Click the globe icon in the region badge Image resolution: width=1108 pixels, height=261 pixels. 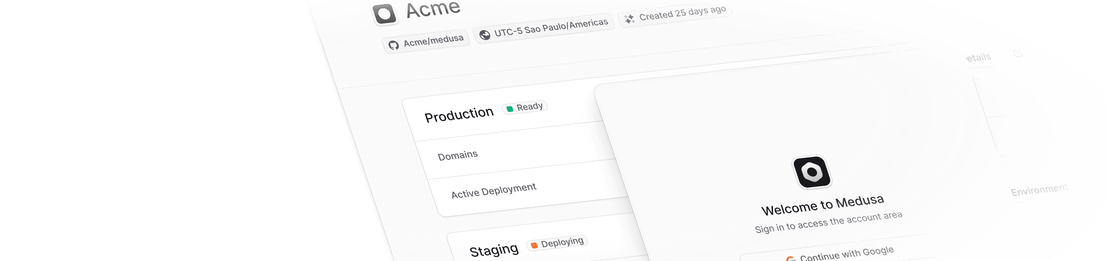pos(485,35)
